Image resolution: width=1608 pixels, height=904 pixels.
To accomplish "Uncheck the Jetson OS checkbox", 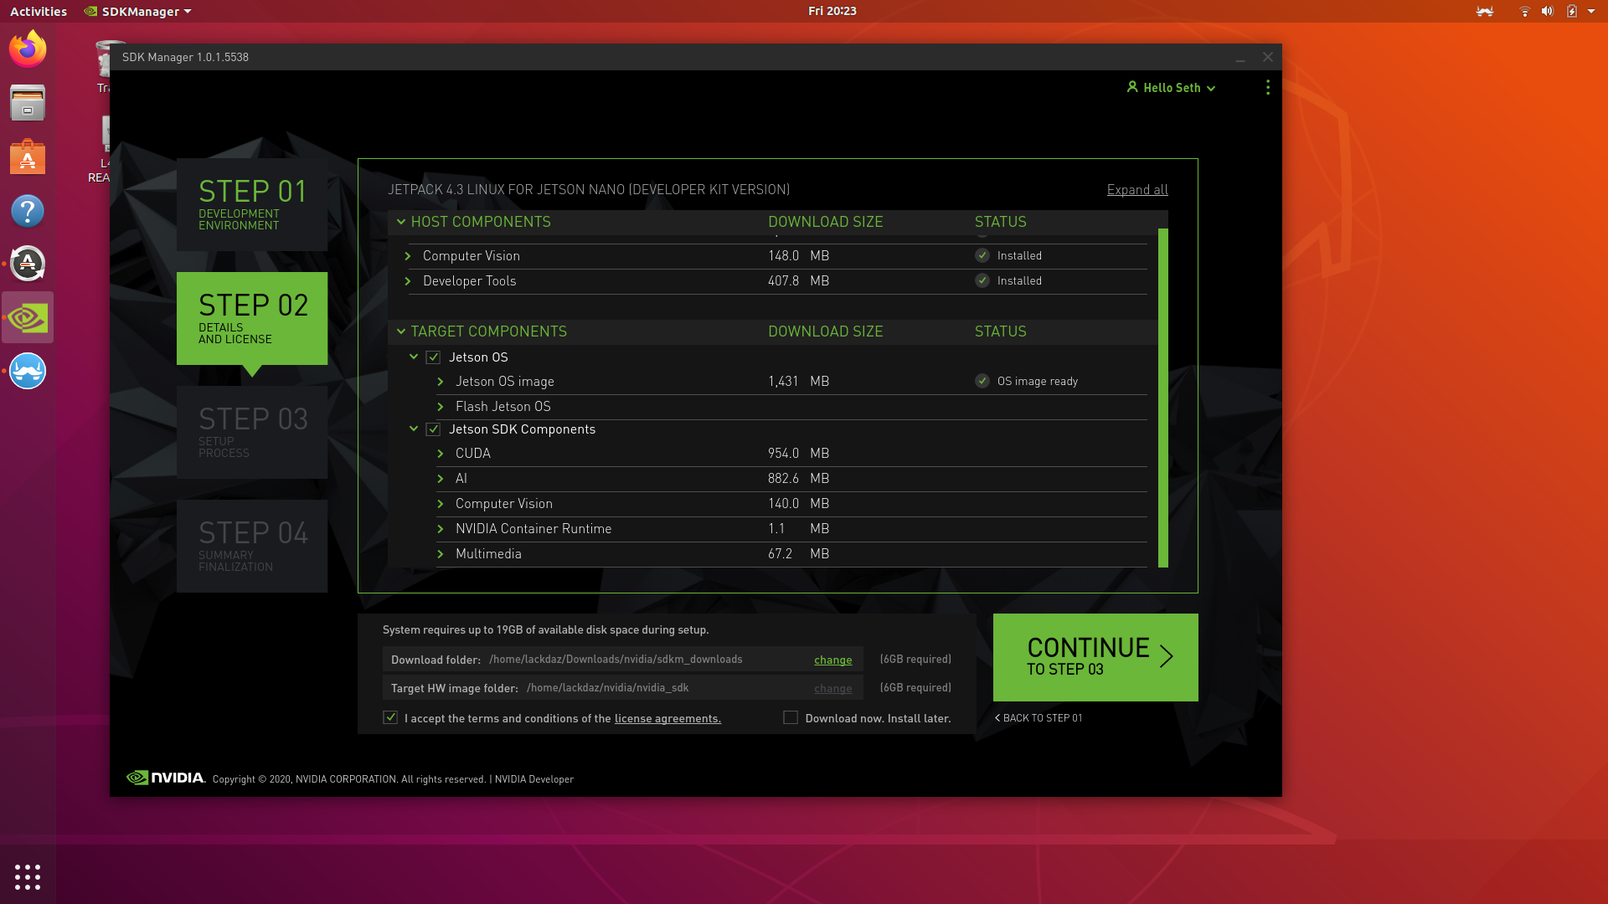I will coord(433,357).
